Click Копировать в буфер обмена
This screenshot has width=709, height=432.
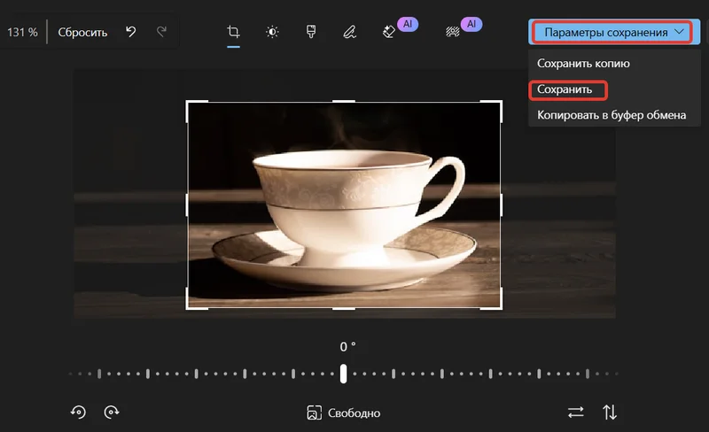tap(612, 114)
